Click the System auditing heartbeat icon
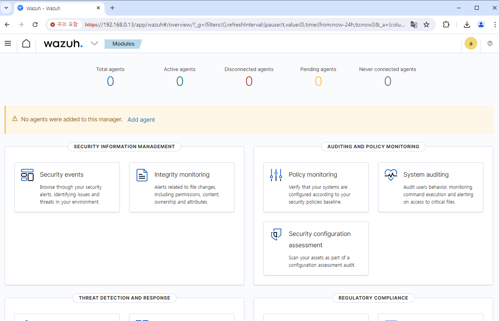Viewport: 499px width, 321px height. (391, 175)
